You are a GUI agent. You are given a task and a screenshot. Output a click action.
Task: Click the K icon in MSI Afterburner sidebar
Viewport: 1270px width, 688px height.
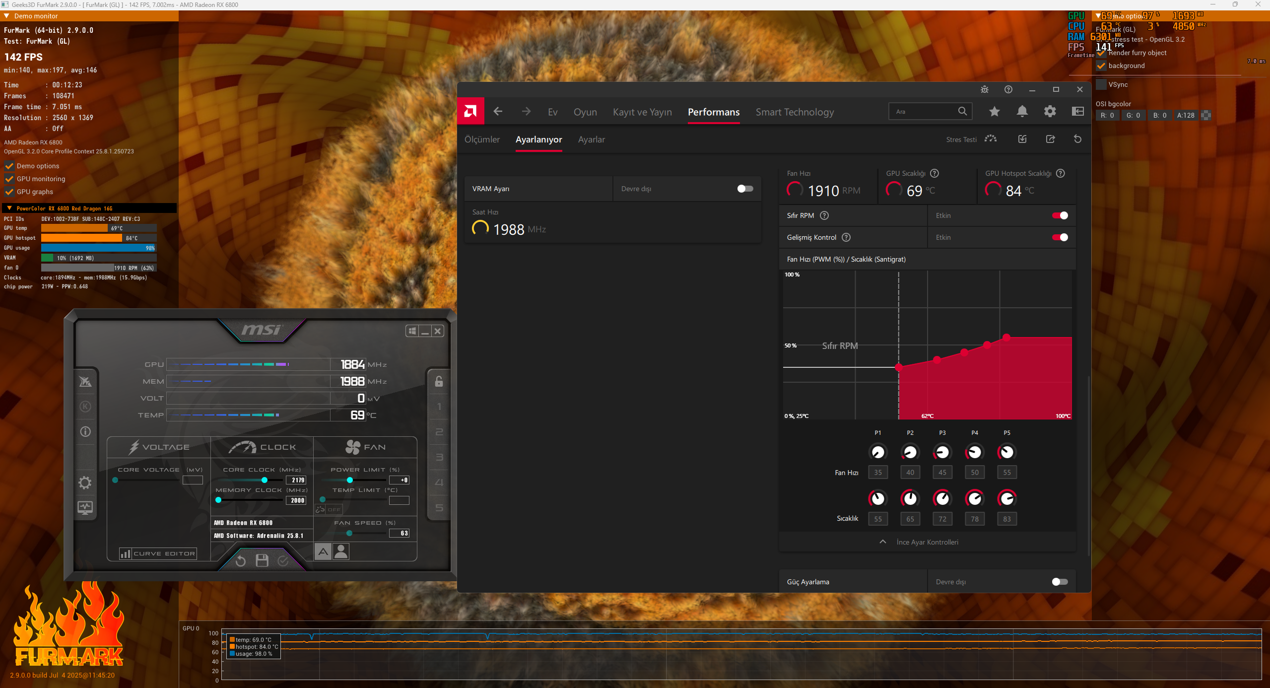(85, 407)
